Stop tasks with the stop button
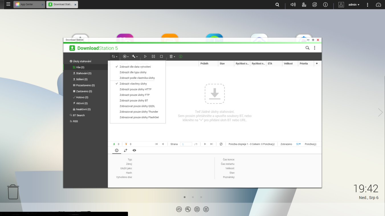This screenshot has height=216, width=385. tap(161, 57)
